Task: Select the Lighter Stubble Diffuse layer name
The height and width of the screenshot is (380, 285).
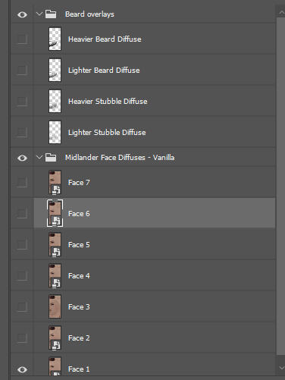Action: [107, 133]
